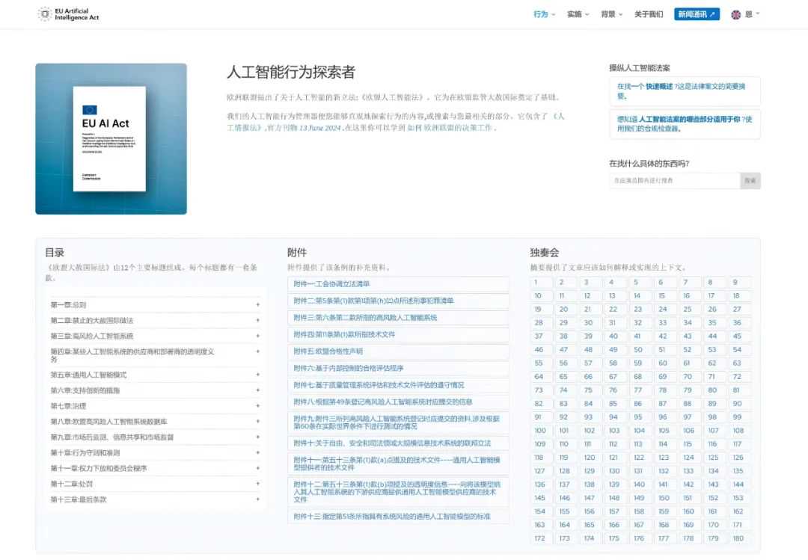Open the 新闻通讯 newsletter button with arrow icon
Viewport: 808px width, 560px height.
point(694,13)
